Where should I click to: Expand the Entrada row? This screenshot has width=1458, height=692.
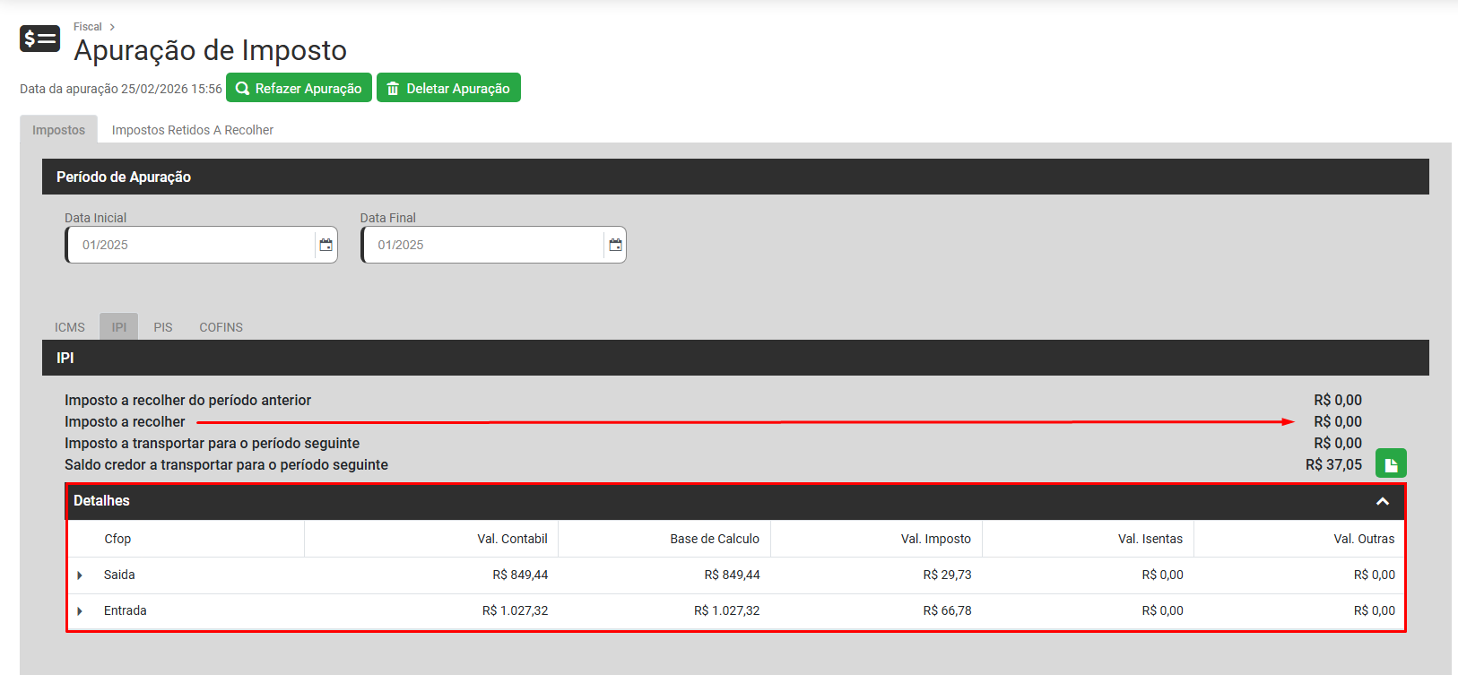(80, 611)
